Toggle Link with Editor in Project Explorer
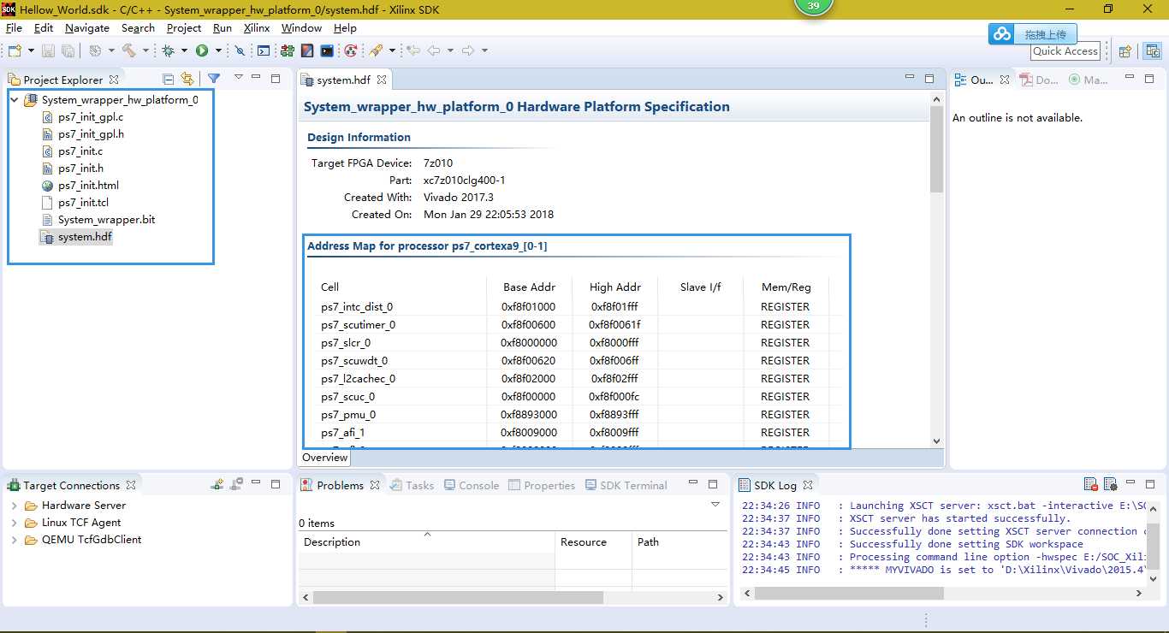This screenshot has height=633, width=1169. click(x=187, y=79)
